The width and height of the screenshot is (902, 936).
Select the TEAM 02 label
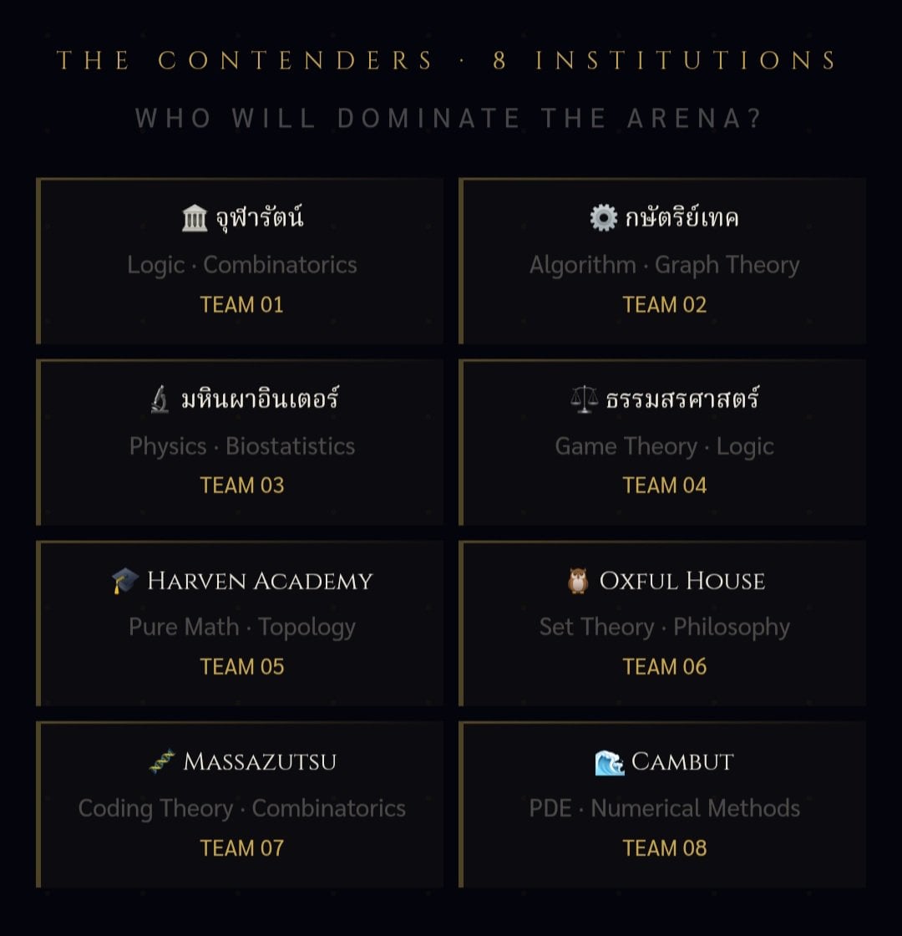(x=665, y=305)
